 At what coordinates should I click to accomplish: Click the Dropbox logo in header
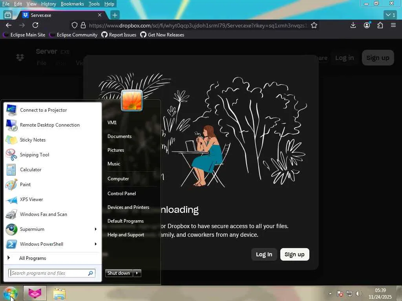(20, 57)
